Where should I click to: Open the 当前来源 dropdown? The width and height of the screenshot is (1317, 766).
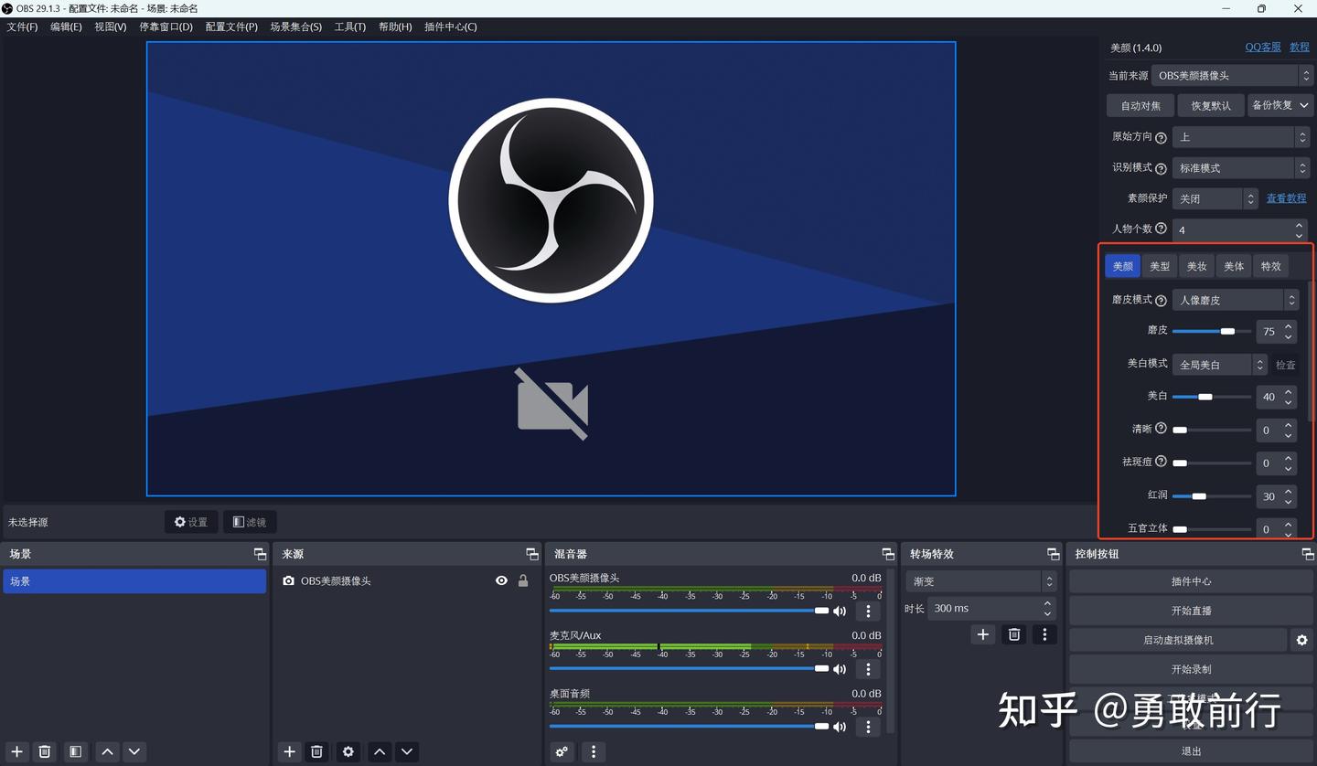coord(1231,76)
